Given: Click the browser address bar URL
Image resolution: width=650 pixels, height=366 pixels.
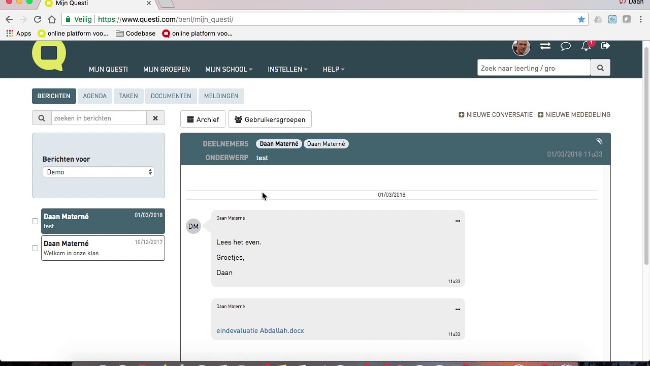Looking at the screenshot, I should pyautogui.click(x=166, y=19).
